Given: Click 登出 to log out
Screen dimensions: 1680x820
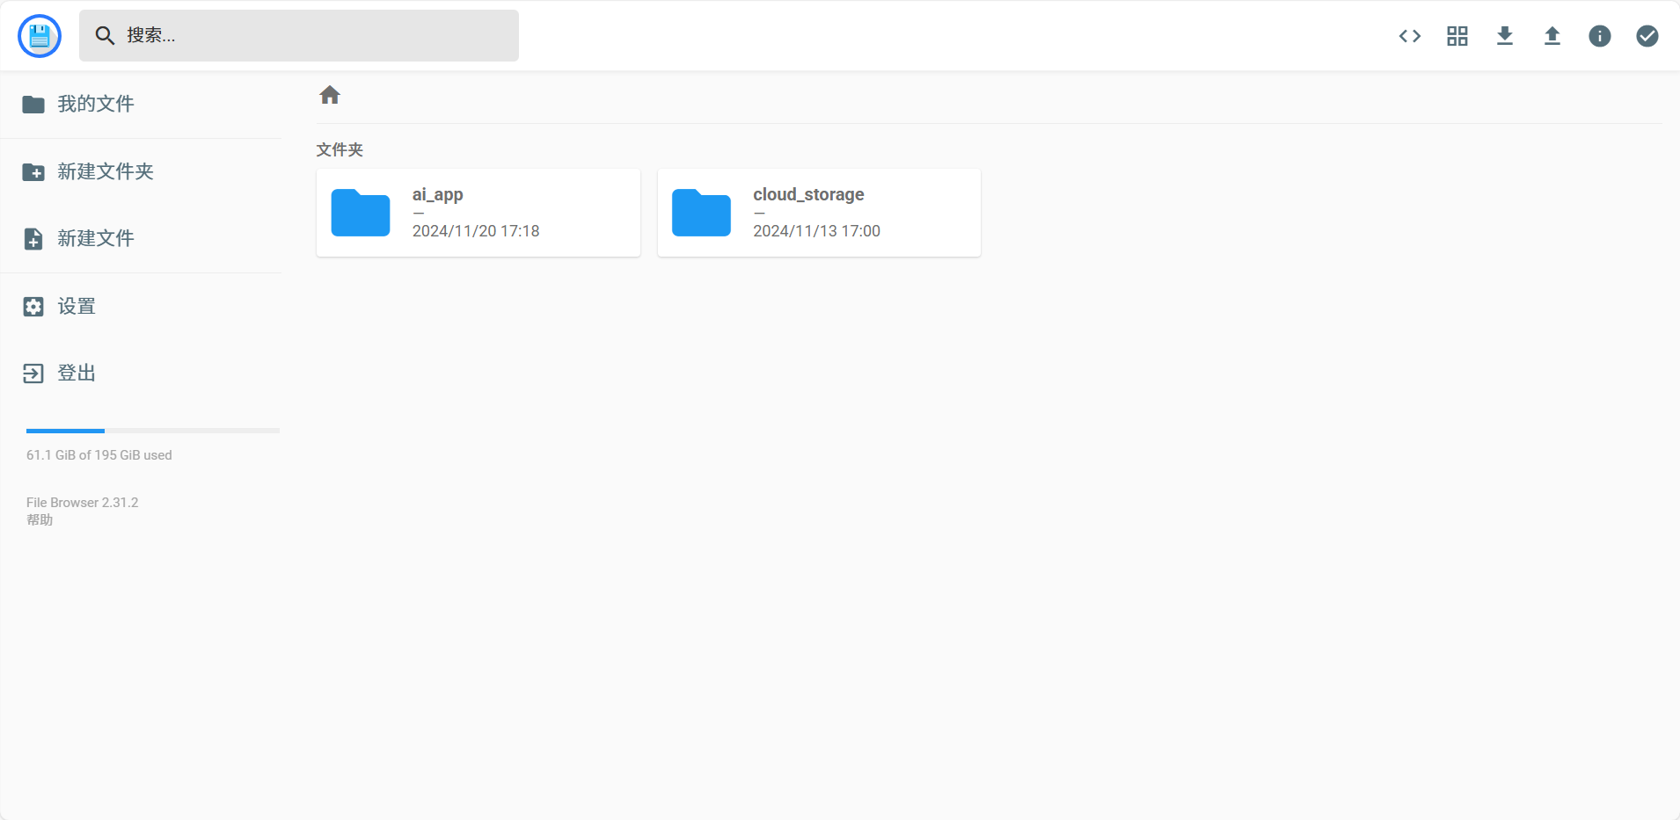Looking at the screenshot, I should point(141,374).
